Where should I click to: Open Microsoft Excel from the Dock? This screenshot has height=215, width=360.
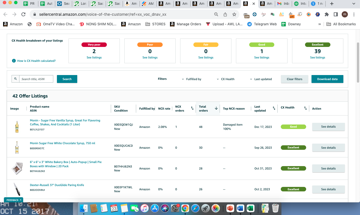(x=250, y=208)
